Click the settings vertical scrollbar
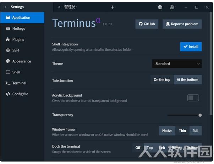Image resolution: width=214 pixels, height=164 pixels. coord(211,64)
